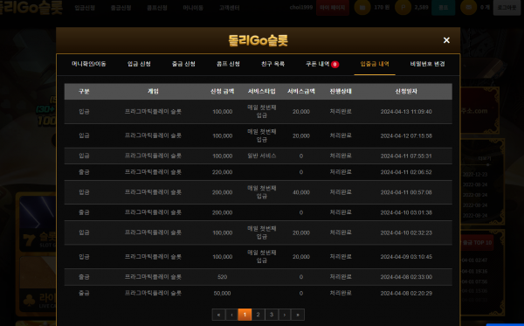Click the 구분 column header

click(x=84, y=91)
